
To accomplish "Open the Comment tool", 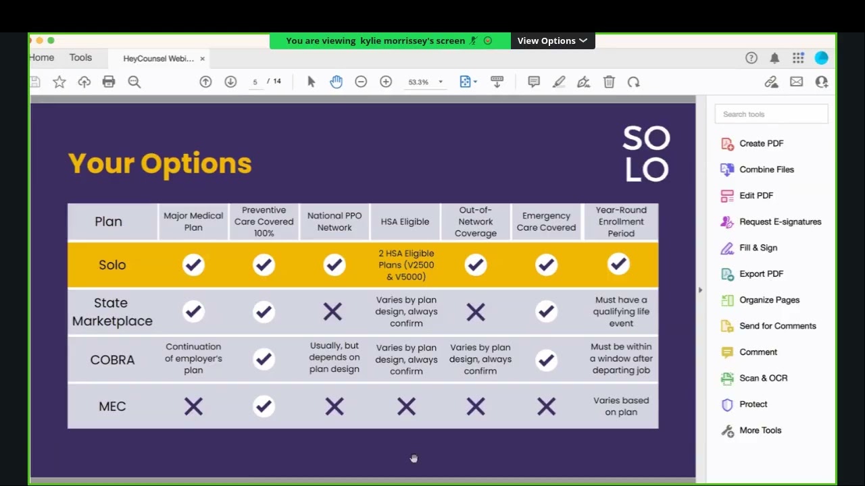I will 749,352.
